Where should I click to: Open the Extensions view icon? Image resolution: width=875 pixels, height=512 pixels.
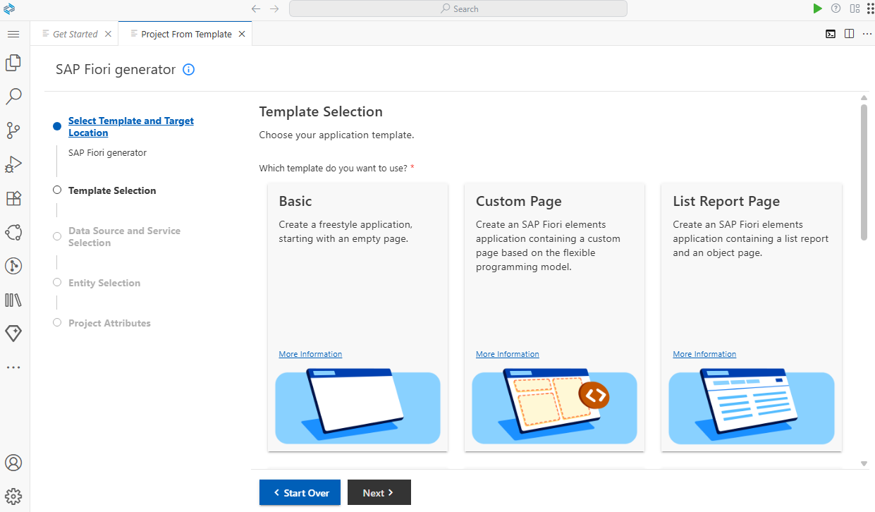tap(13, 198)
